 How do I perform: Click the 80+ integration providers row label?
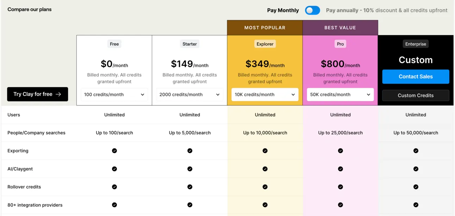pyautogui.click(x=35, y=205)
